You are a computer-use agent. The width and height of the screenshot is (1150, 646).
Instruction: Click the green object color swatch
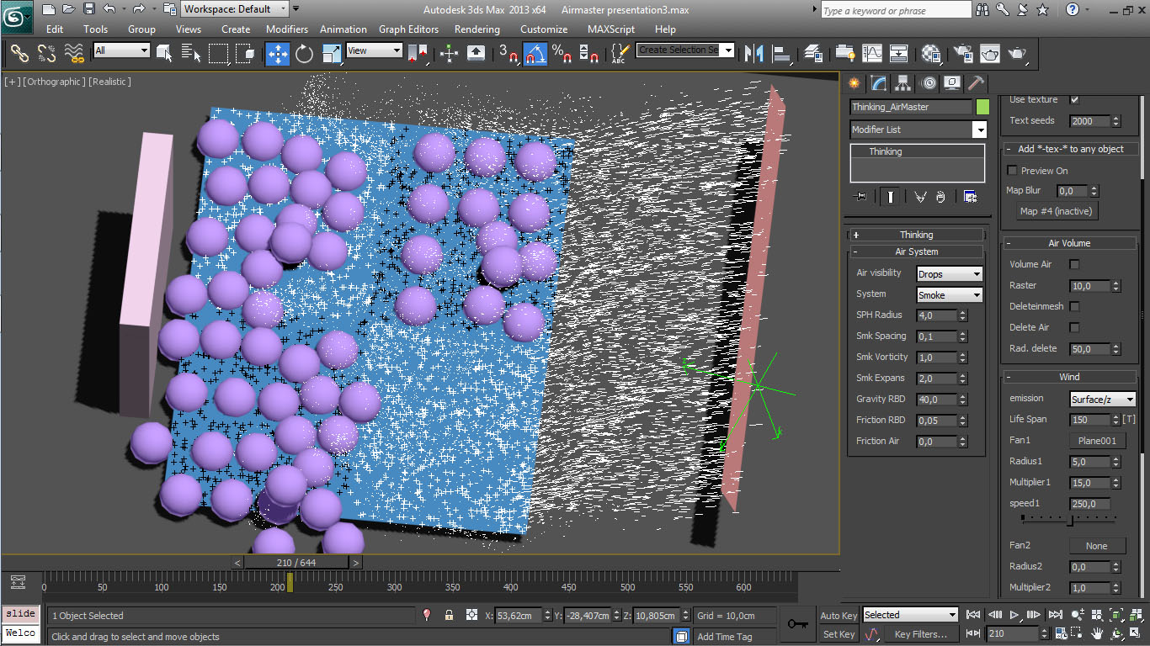pos(982,107)
